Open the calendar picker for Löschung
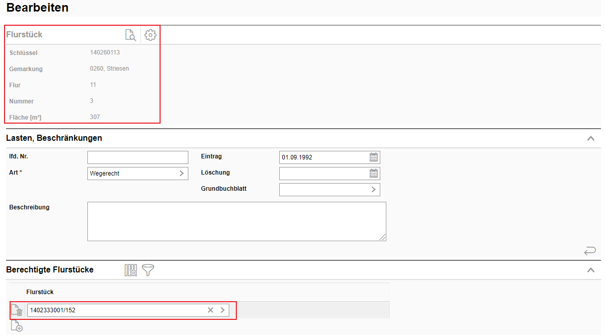The width and height of the screenshot is (605, 335). click(374, 174)
